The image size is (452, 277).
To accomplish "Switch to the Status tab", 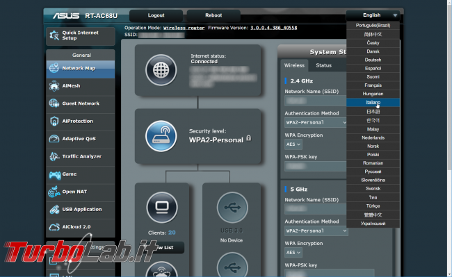I will 323,65.
